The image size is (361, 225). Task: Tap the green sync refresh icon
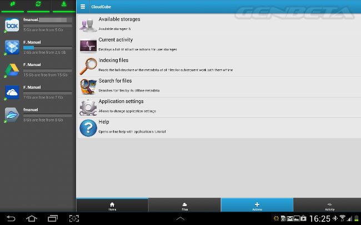click(38, 5)
